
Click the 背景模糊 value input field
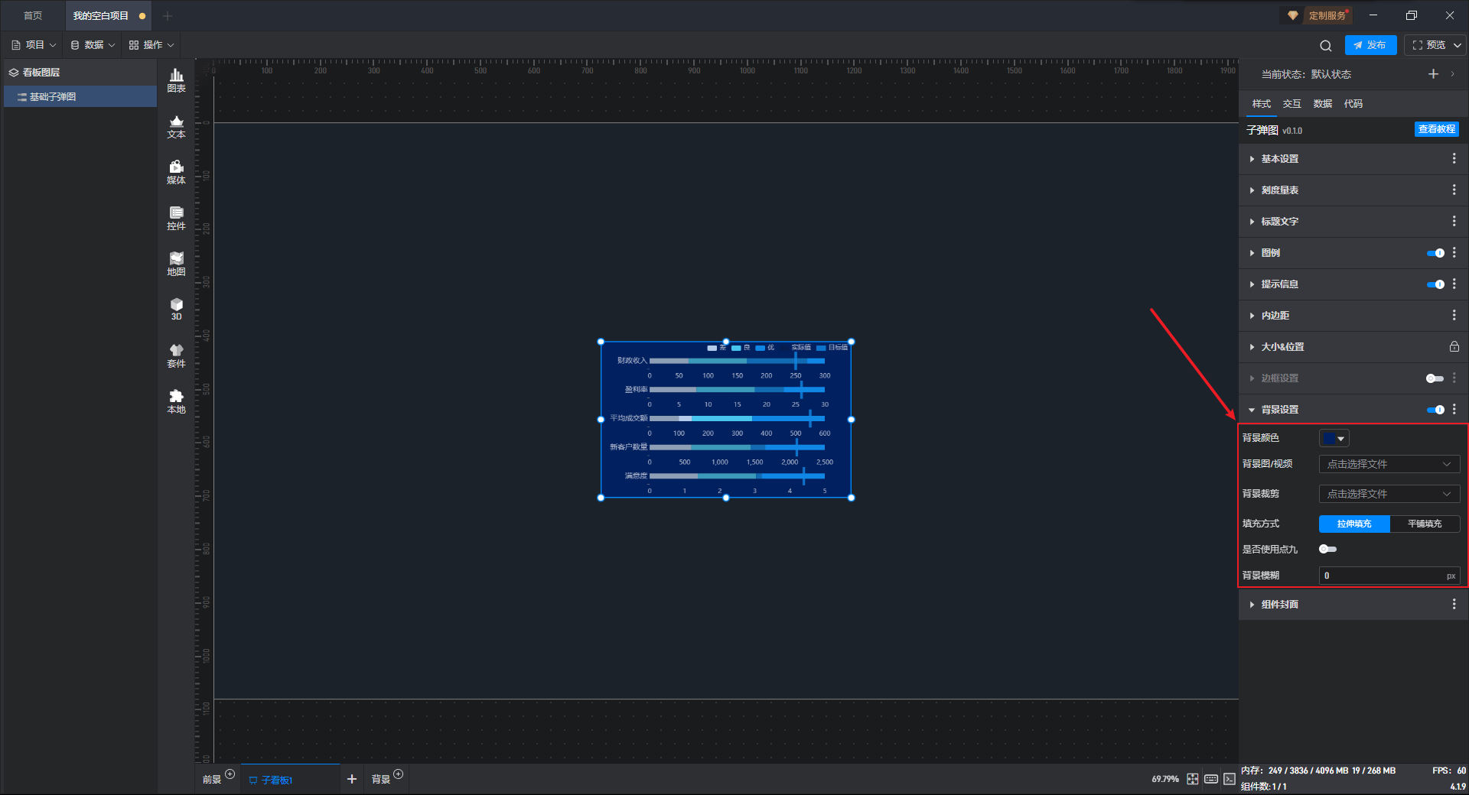(1389, 576)
